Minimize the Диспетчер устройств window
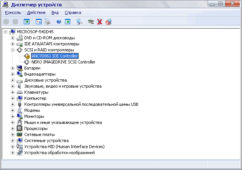242x170 pixels. (213, 4)
